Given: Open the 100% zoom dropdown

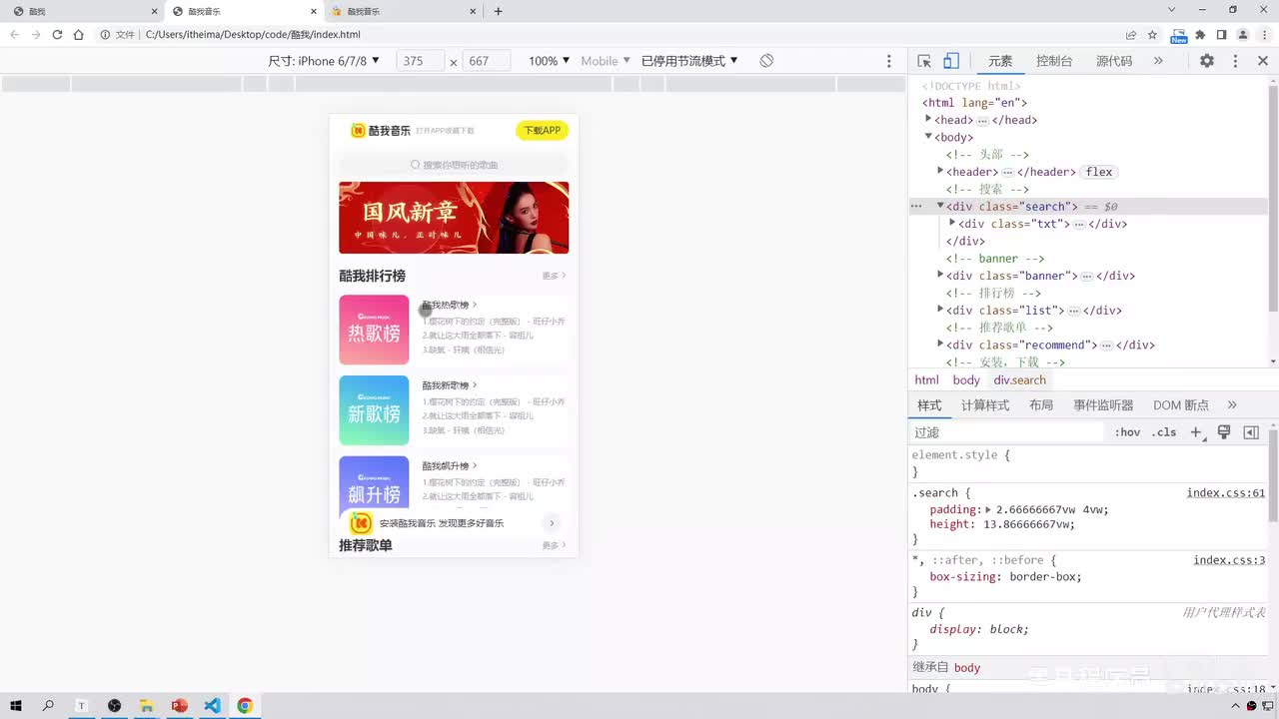Looking at the screenshot, I should [x=550, y=61].
